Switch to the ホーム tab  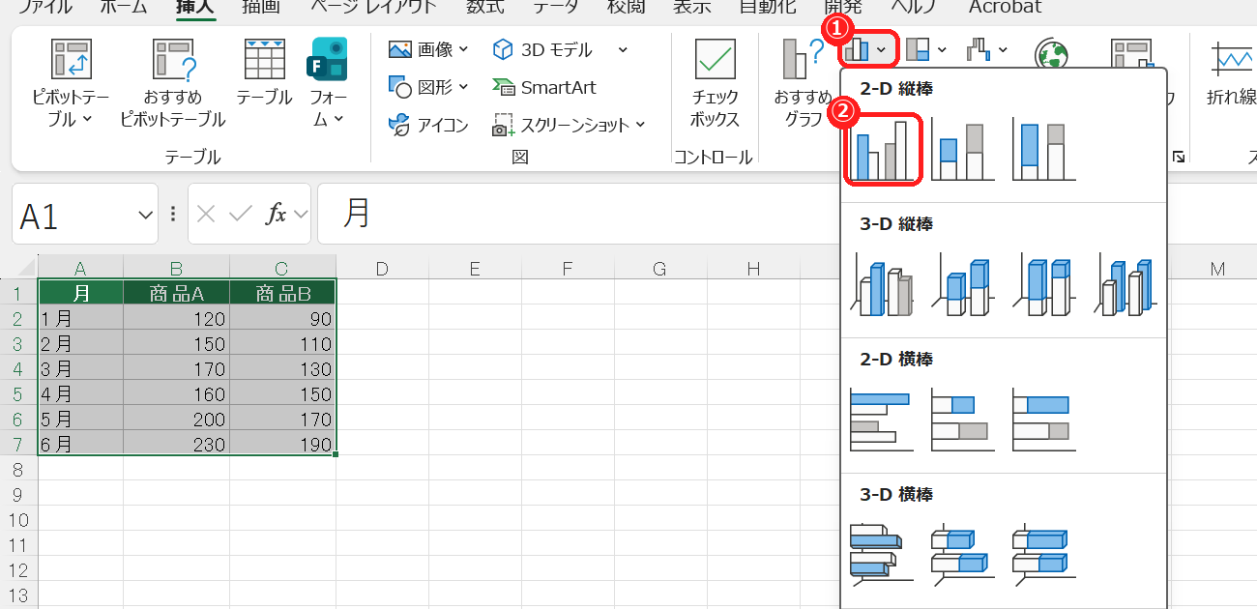point(124,7)
